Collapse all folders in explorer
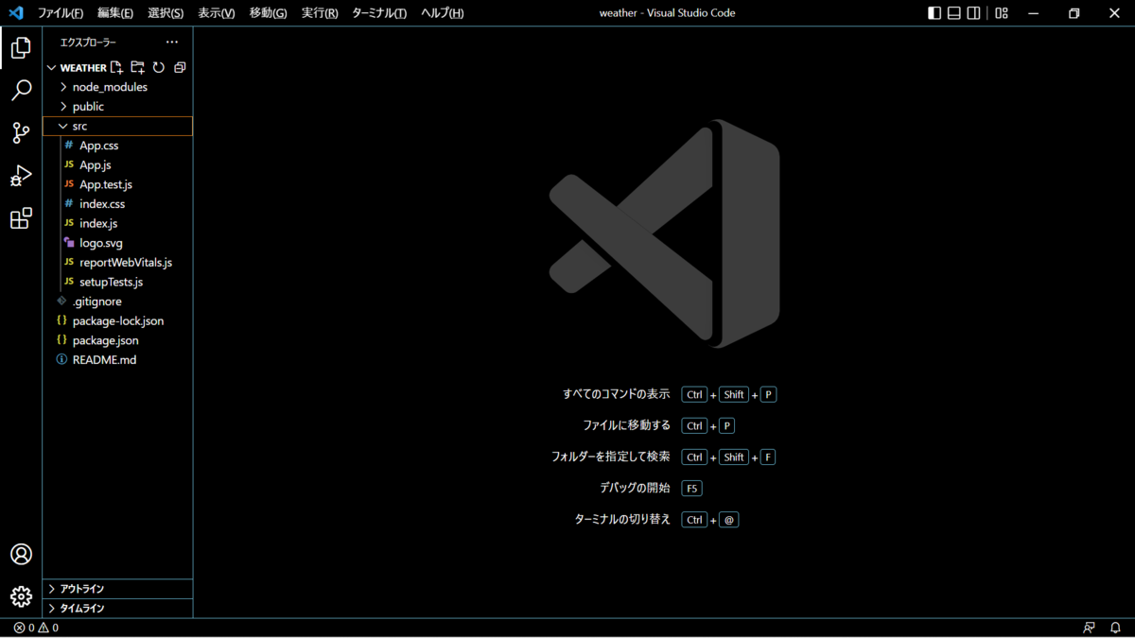This screenshot has height=638, width=1135. (x=180, y=67)
